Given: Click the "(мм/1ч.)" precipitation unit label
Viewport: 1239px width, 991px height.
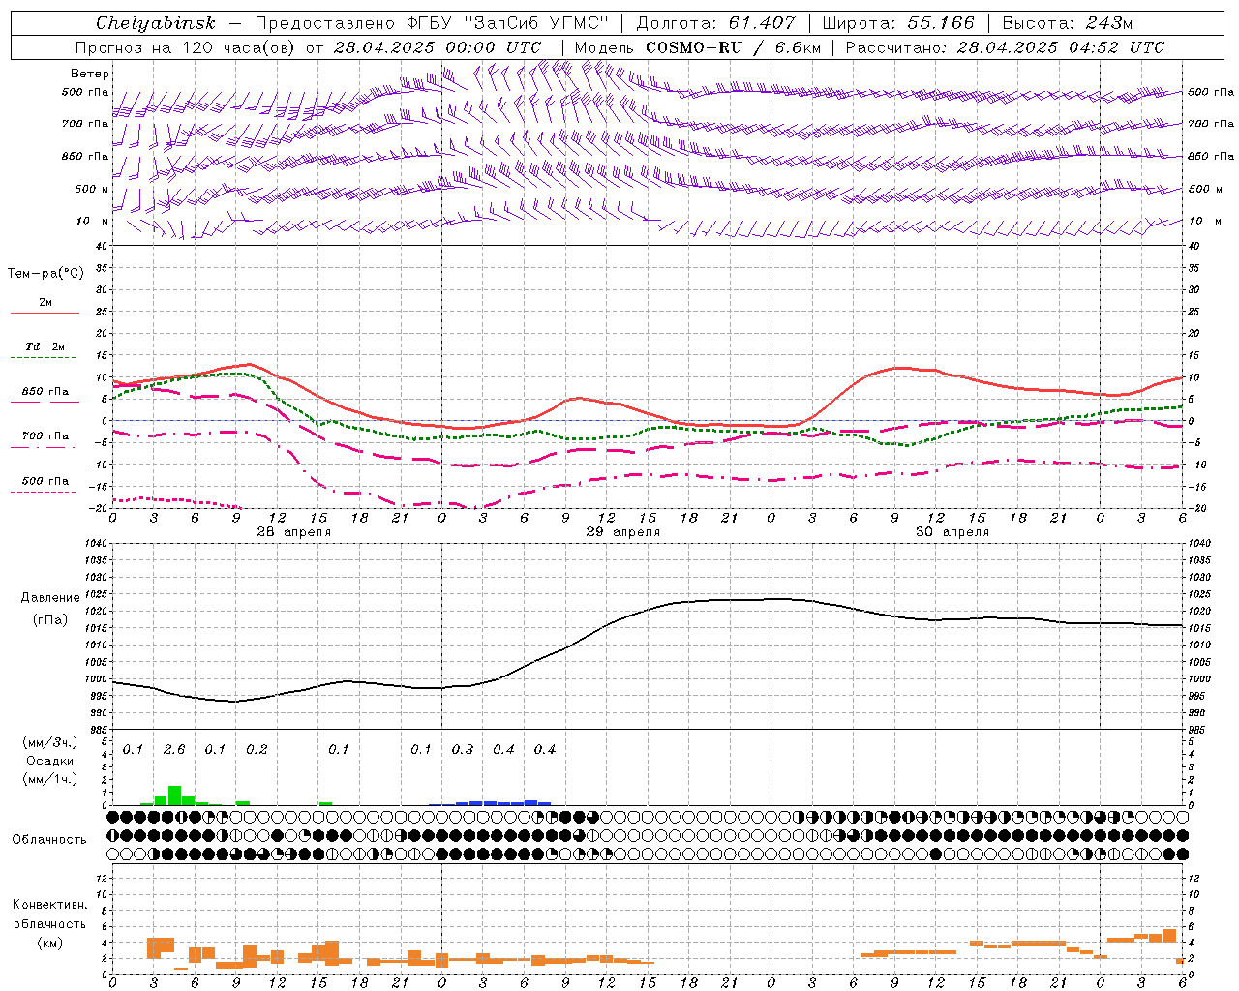Looking at the screenshot, I should coord(49,779).
